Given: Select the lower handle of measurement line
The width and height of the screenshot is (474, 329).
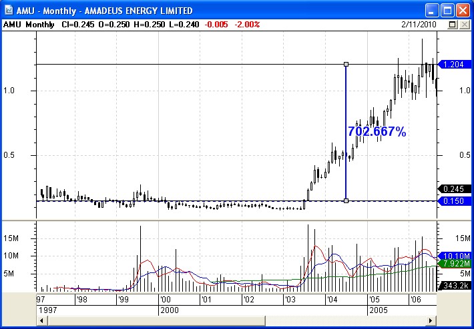Looking at the screenshot, I should (346, 201).
